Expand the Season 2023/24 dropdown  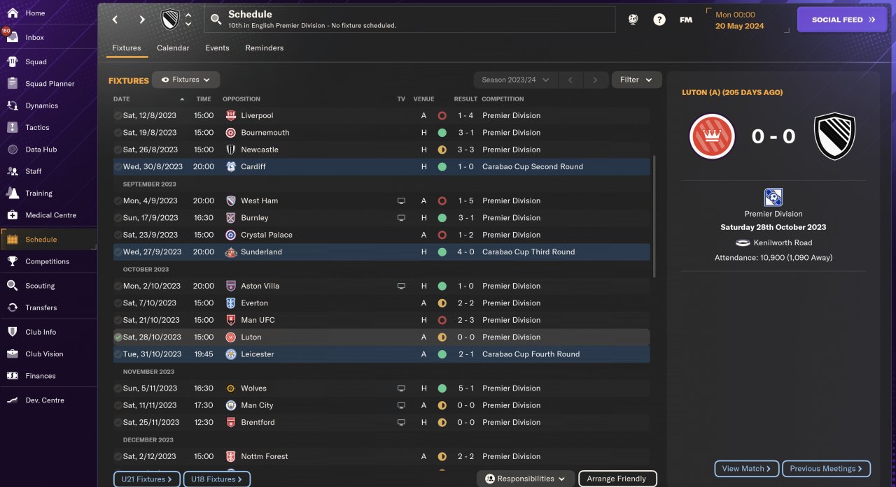point(515,80)
